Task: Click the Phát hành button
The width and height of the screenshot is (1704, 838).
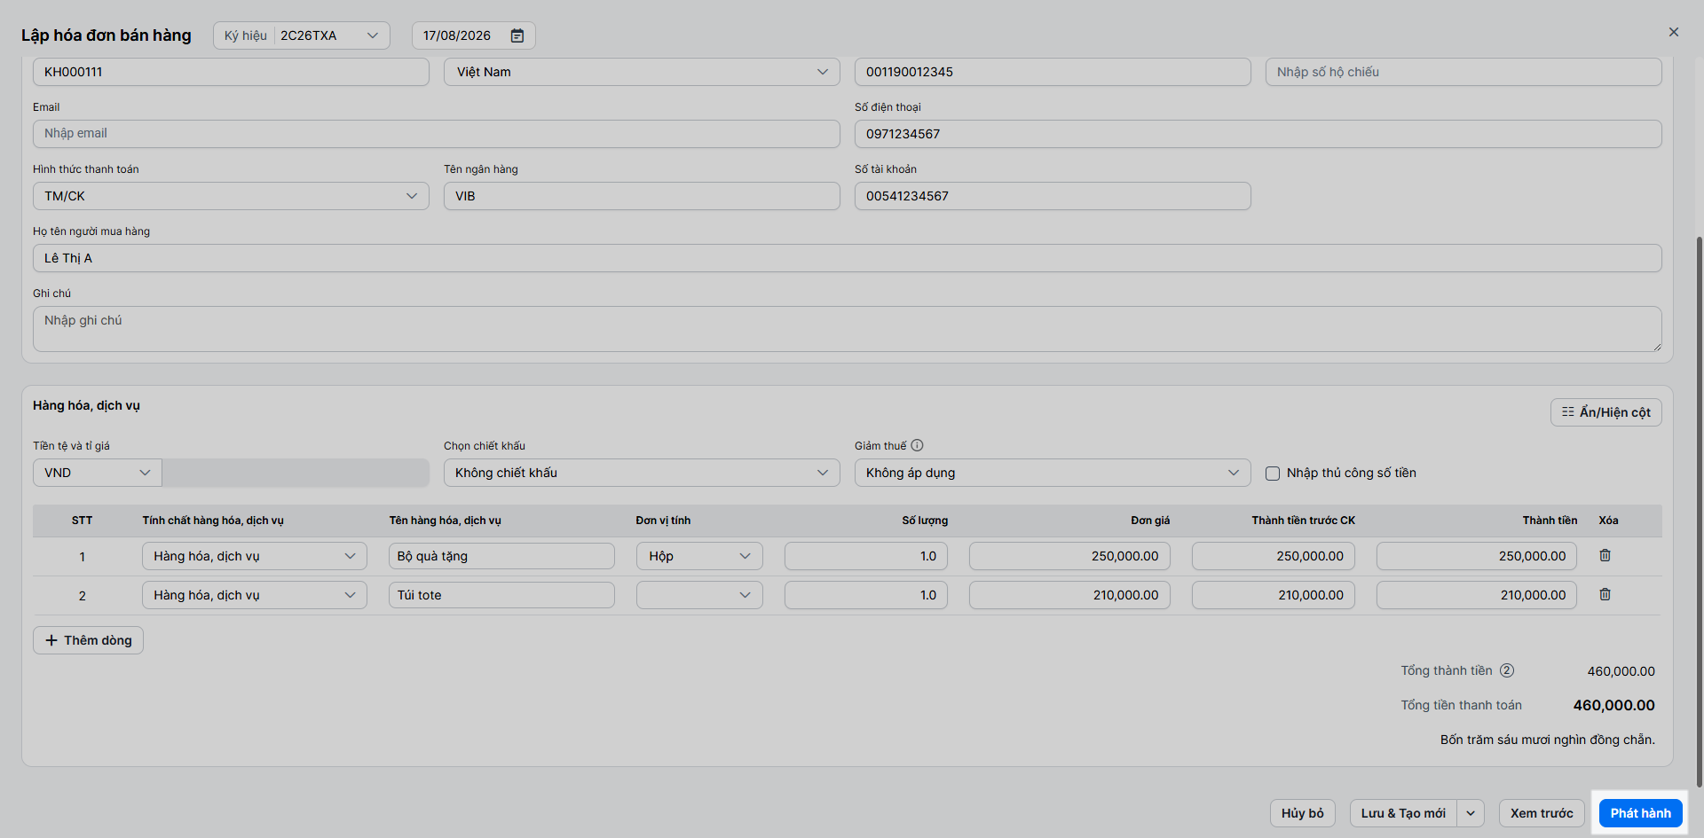Action: point(1640,813)
